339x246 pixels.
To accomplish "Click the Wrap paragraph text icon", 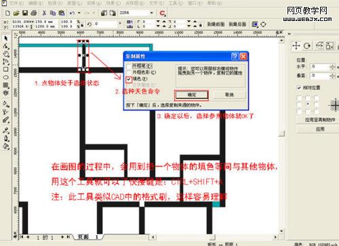I will pyautogui.click(x=255, y=24).
